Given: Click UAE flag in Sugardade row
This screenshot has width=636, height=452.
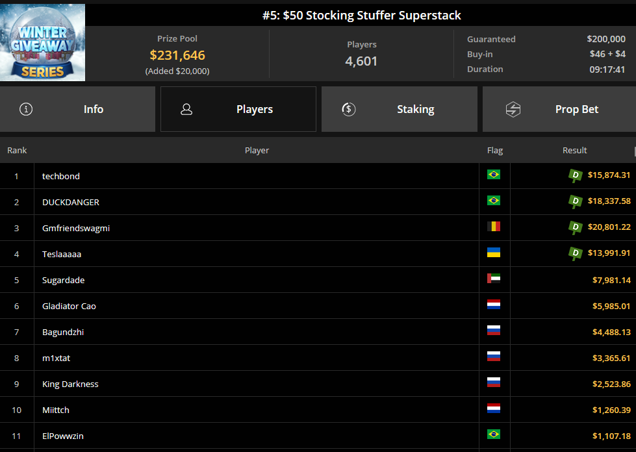Looking at the screenshot, I should [x=494, y=278].
